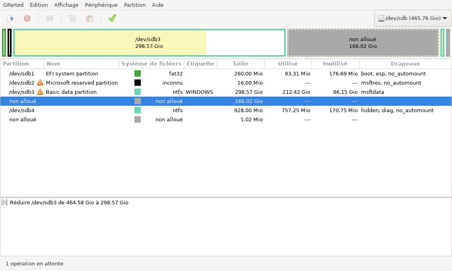Click warning icon next to /dev/sdb2
This screenshot has width=452, height=271.
click(40, 83)
